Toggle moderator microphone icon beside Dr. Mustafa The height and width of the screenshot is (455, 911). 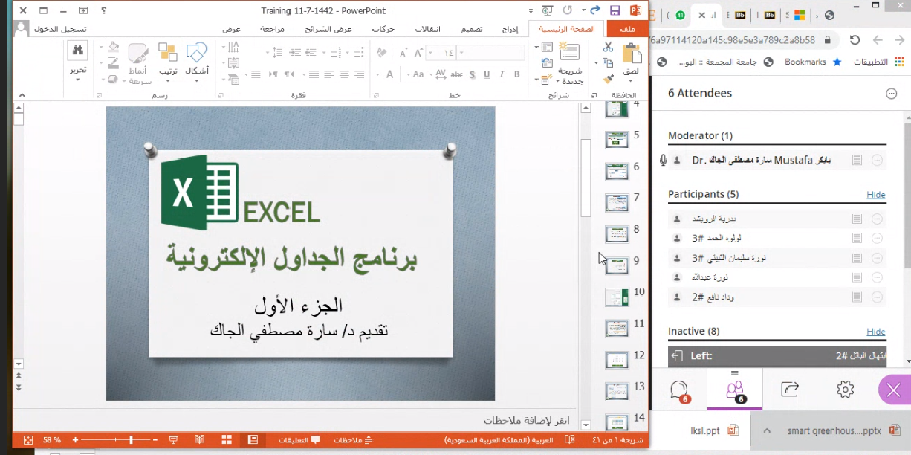pyautogui.click(x=663, y=160)
